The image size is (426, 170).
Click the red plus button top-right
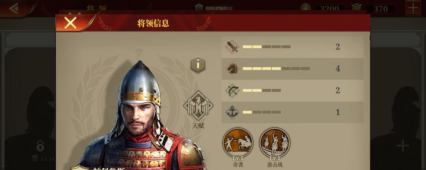click(x=413, y=8)
